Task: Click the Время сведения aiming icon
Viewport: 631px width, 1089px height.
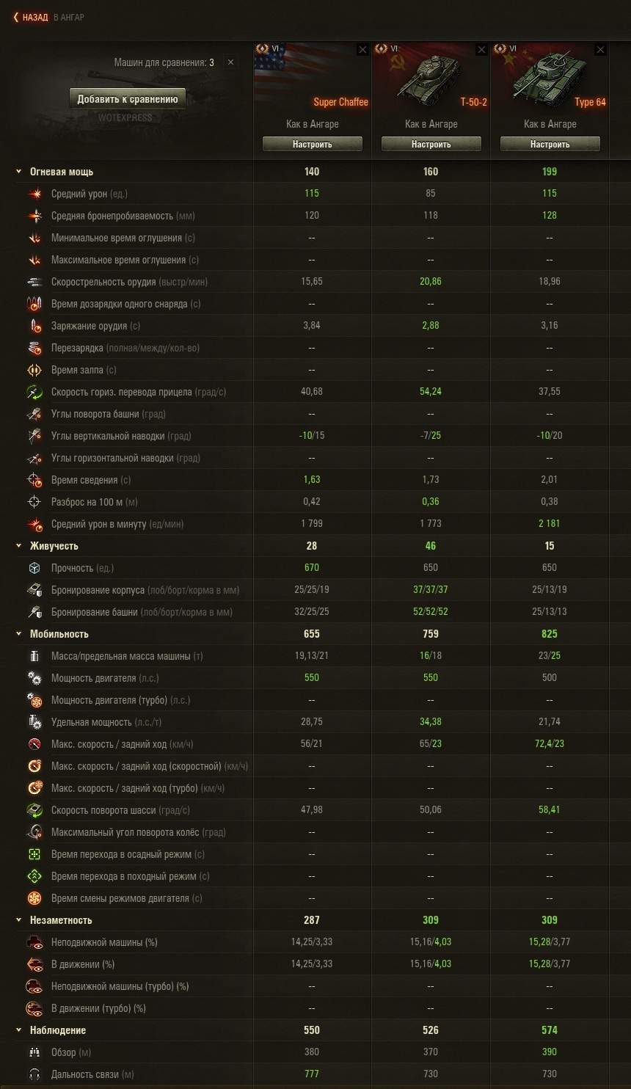Action: [x=34, y=480]
